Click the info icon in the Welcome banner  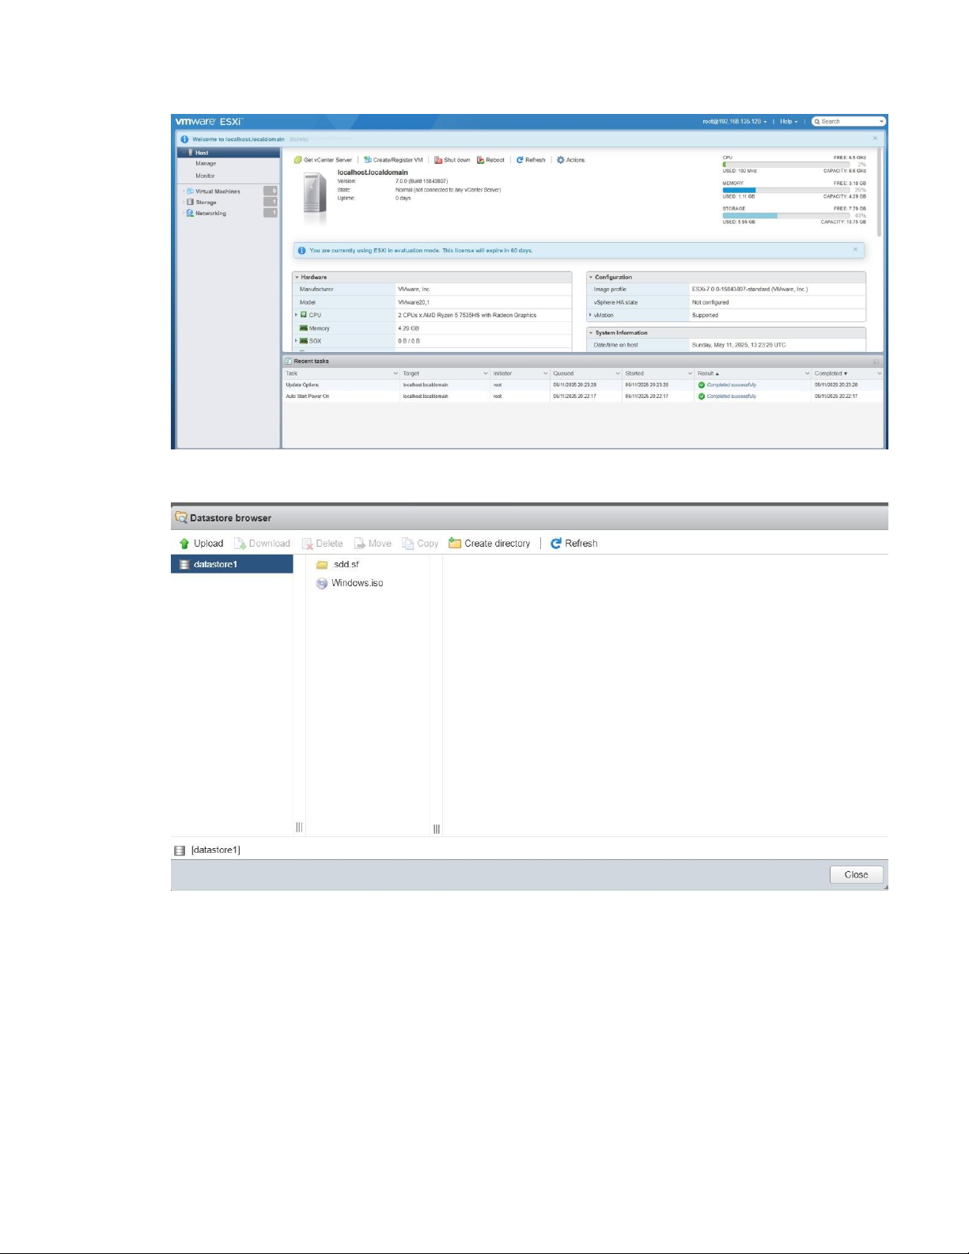tap(184, 139)
